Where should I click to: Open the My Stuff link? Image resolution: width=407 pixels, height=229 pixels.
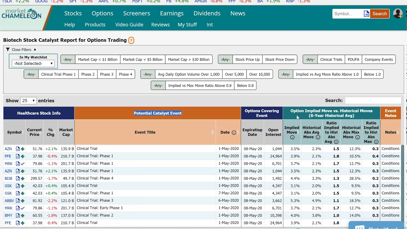(x=187, y=24)
